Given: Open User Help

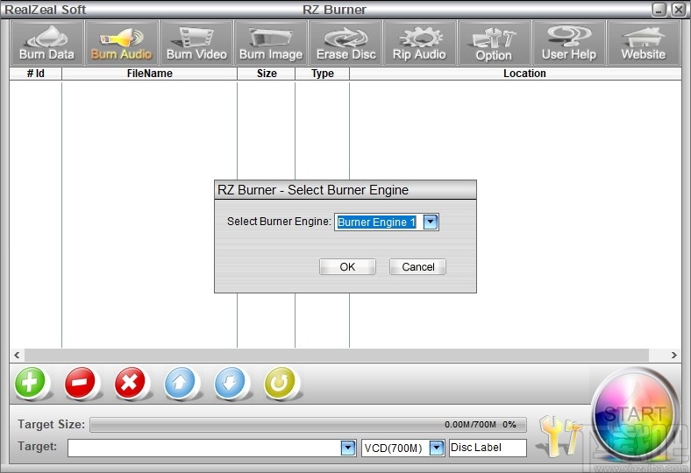Looking at the screenshot, I should (569, 43).
